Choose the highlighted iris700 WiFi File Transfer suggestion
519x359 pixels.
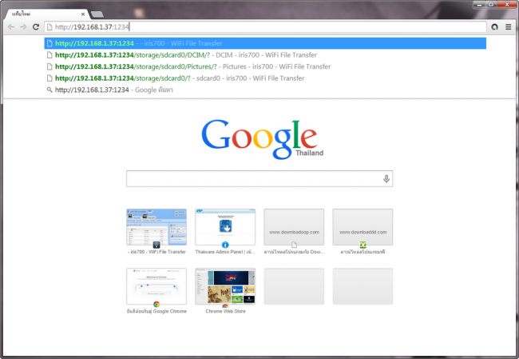[265, 43]
